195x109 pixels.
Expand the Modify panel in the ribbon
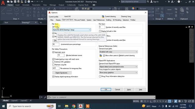point(42,19)
